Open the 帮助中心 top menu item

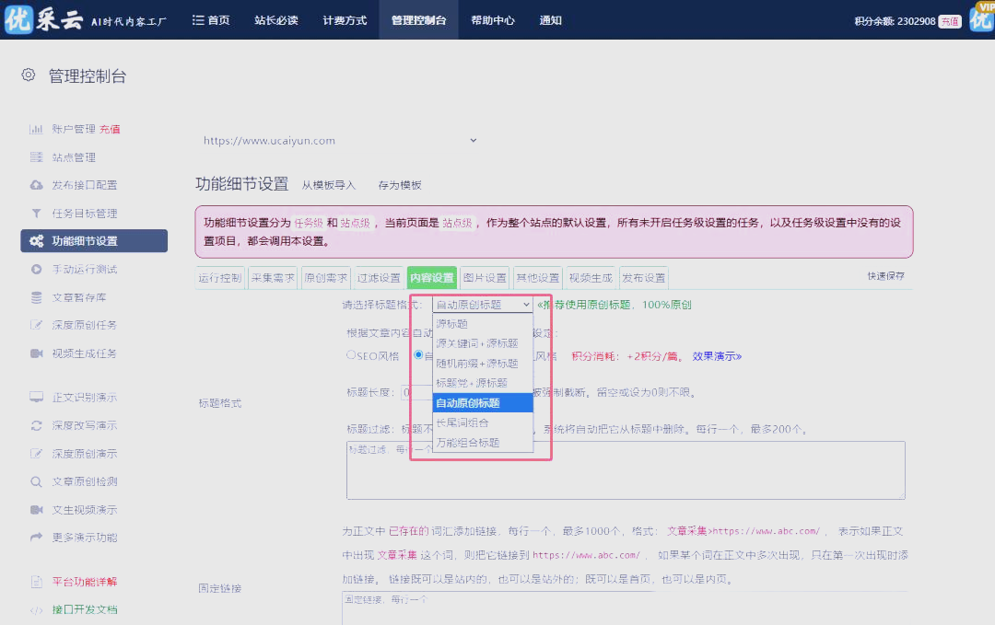tap(492, 20)
